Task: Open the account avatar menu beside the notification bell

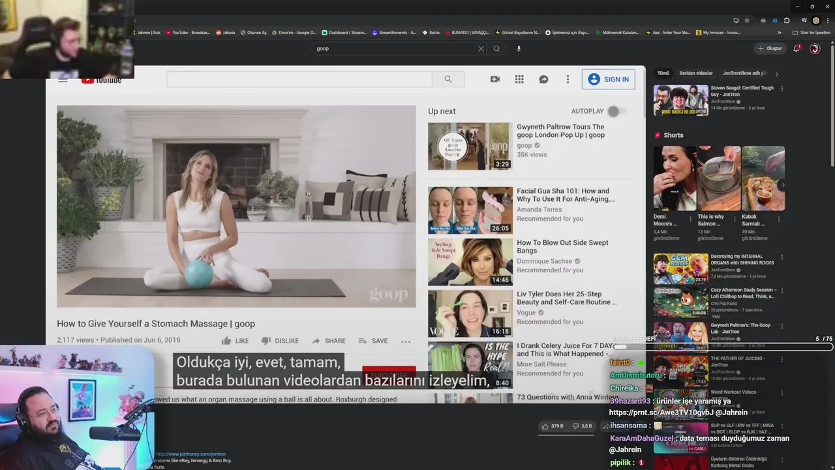Action: point(815,48)
